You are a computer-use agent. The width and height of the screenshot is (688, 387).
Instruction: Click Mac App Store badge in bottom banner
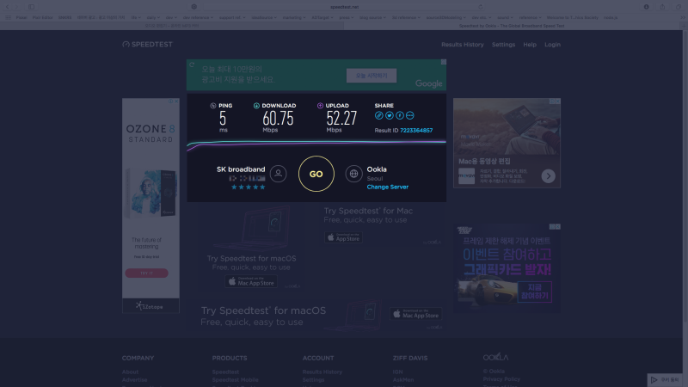click(x=415, y=314)
